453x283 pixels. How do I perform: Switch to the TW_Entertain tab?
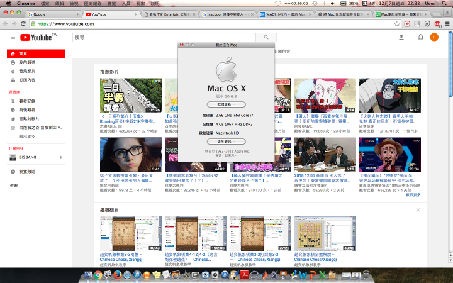click(x=170, y=14)
